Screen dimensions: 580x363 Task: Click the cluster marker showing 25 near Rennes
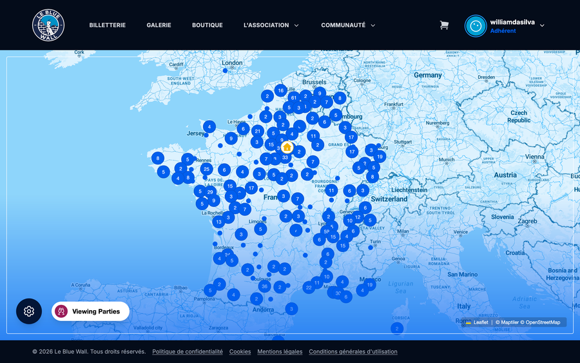(206, 169)
